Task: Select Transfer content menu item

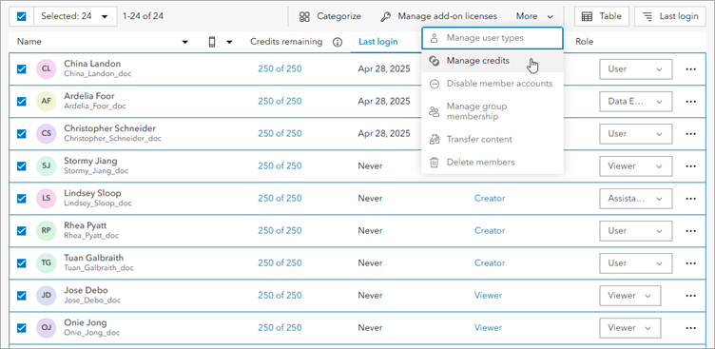Action: click(493, 139)
